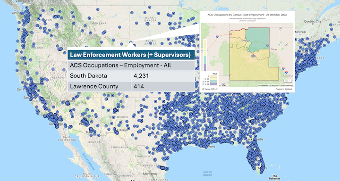Click the beige '0' value legend swatch
The height and width of the screenshot is (181, 340).
[x=213, y=76]
